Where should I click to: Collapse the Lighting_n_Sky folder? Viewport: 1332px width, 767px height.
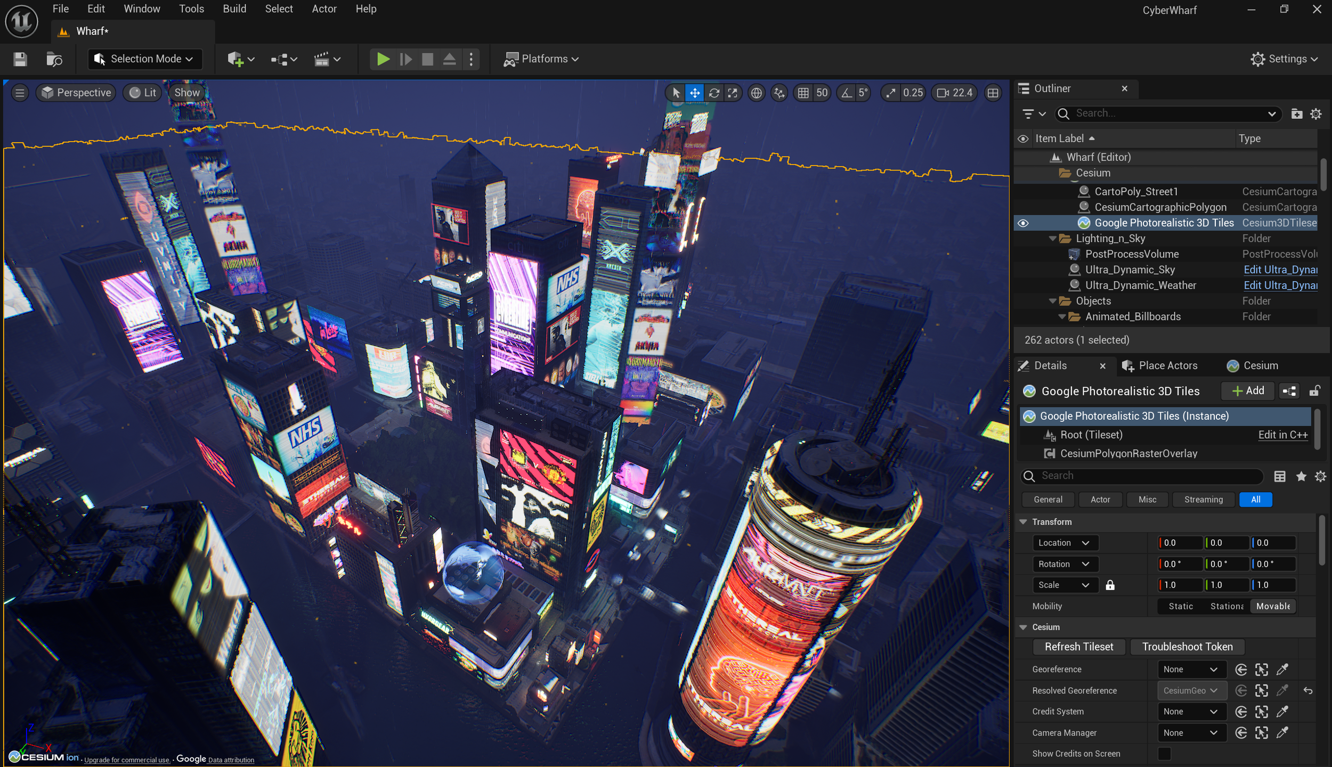(x=1052, y=239)
